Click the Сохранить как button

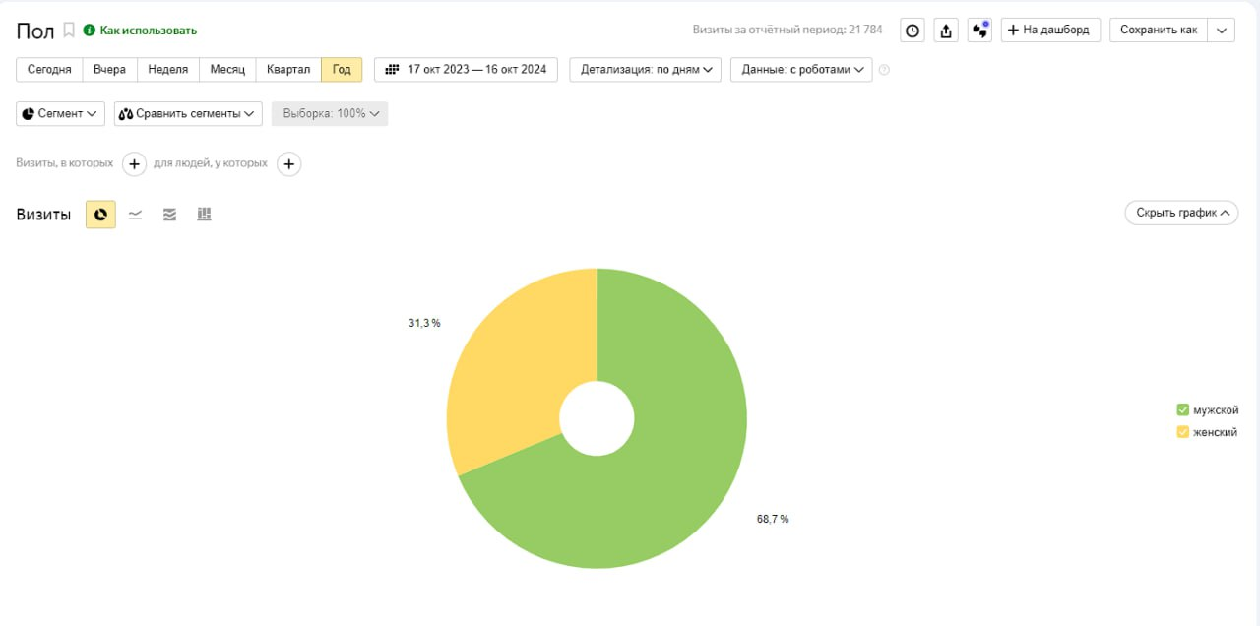click(x=1159, y=31)
